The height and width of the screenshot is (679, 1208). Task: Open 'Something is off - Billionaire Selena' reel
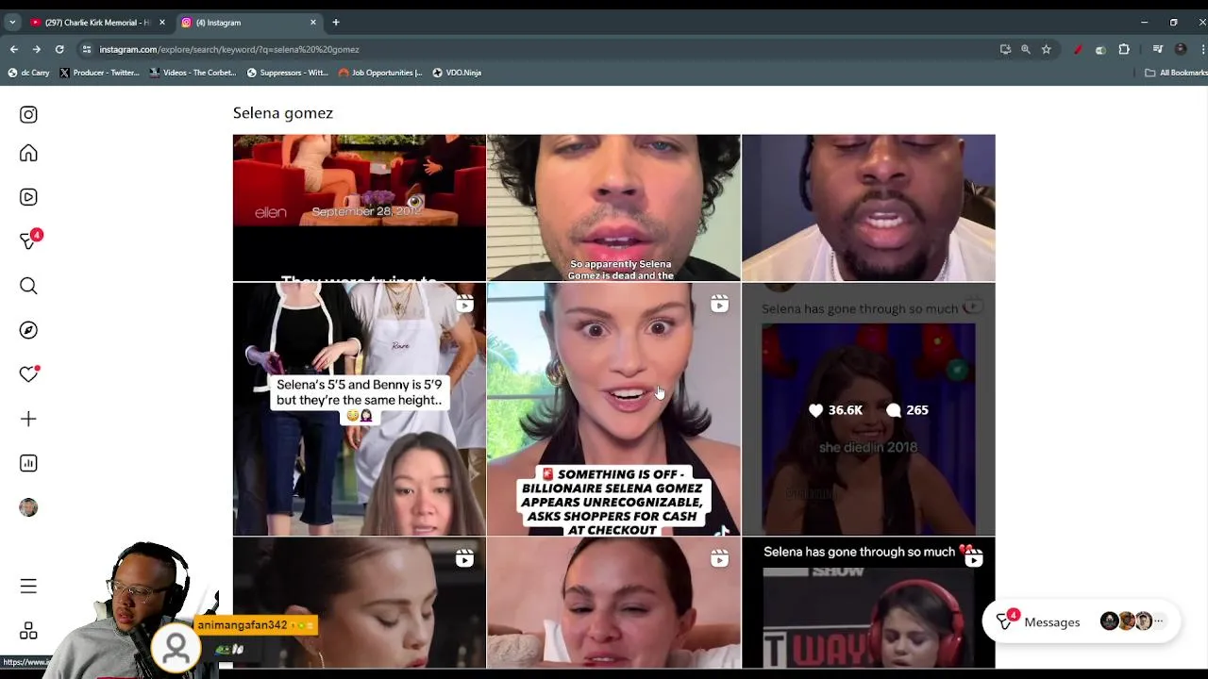(613, 409)
